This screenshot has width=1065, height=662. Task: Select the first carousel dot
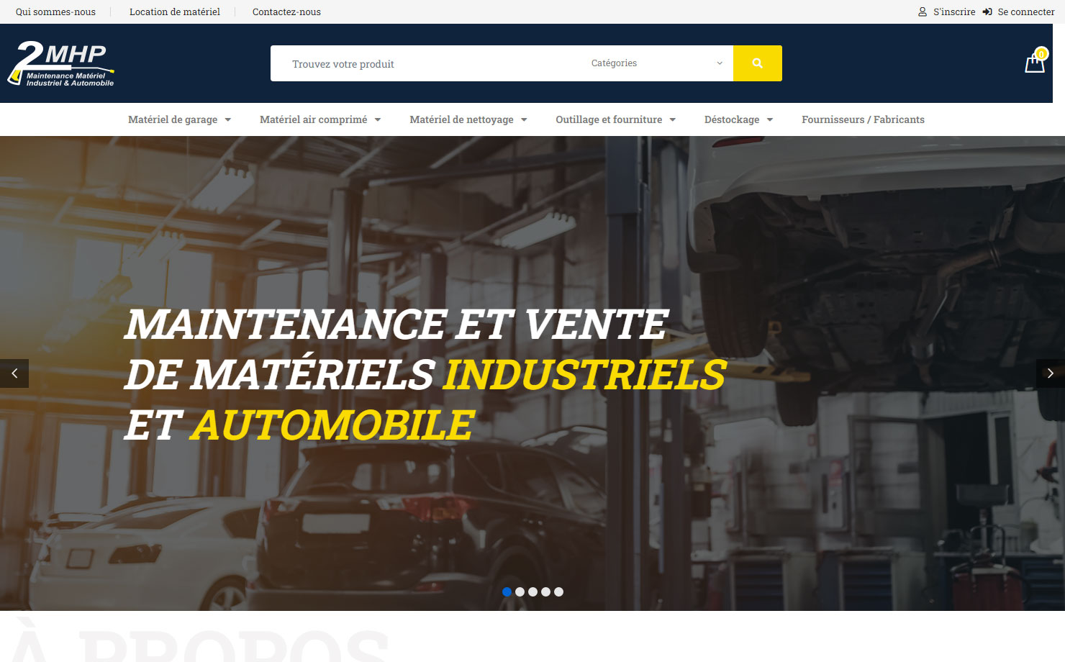pyautogui.click(x=507, y=591)
